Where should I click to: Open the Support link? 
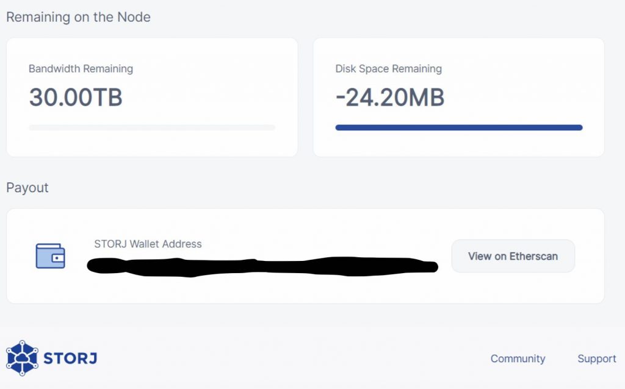coord(596,359)
